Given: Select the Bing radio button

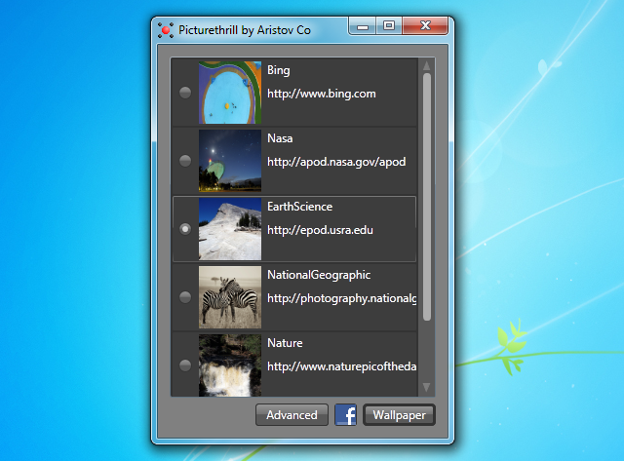Looking at the screenshot, I should pyautogui.click(x=185, y=93).
